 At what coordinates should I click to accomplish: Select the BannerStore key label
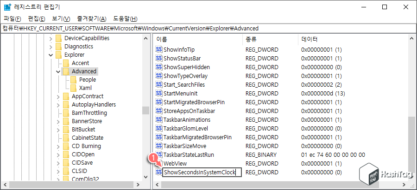coord(87,121)
